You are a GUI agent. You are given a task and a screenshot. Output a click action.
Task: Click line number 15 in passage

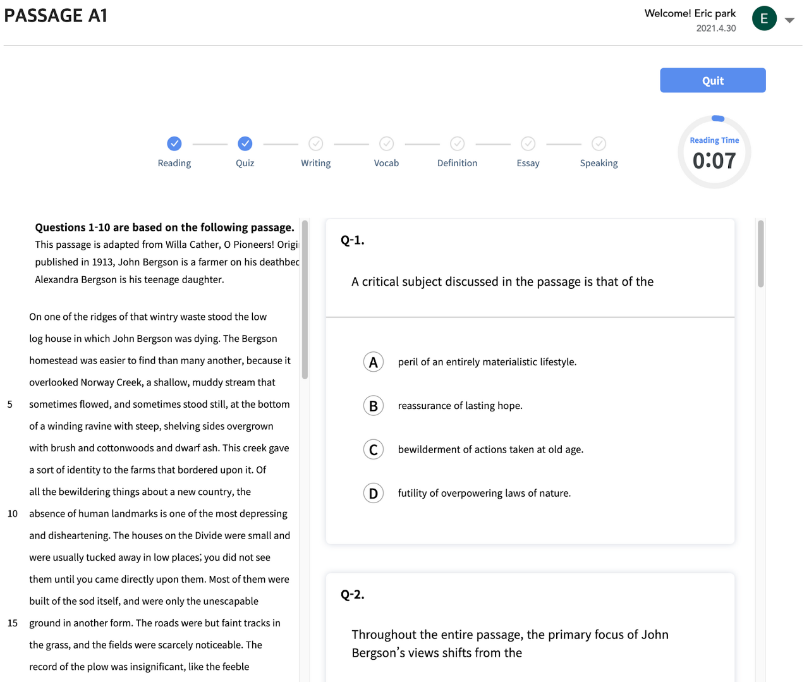[x=13, y=623]
